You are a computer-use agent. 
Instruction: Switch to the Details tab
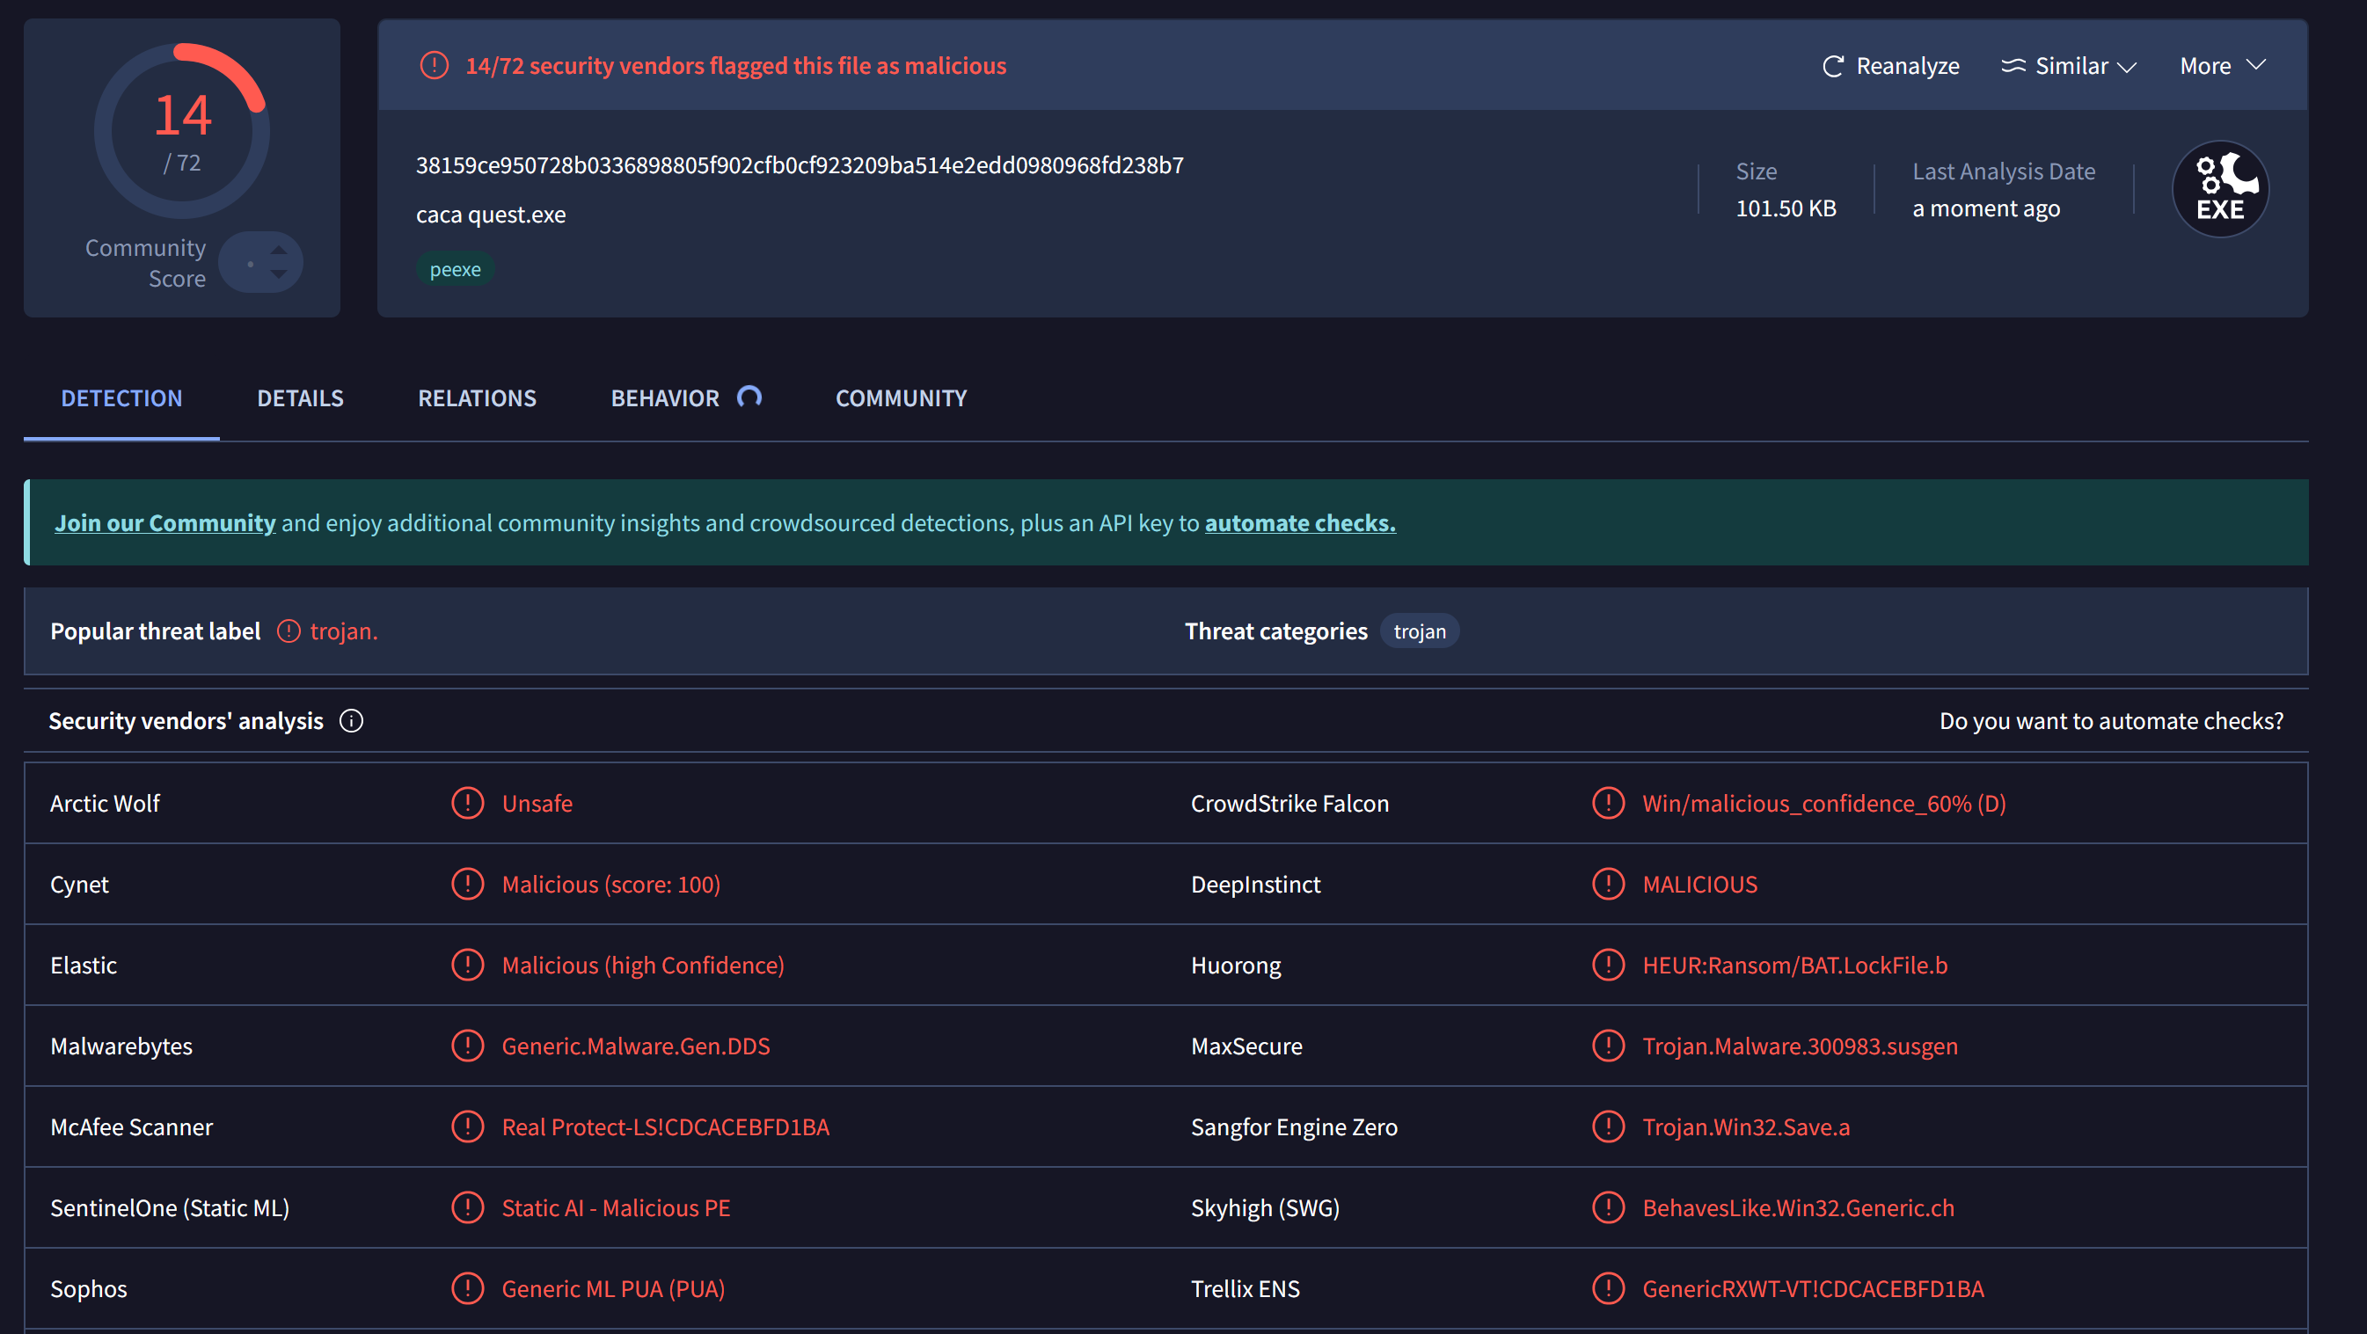pos(300,397)
